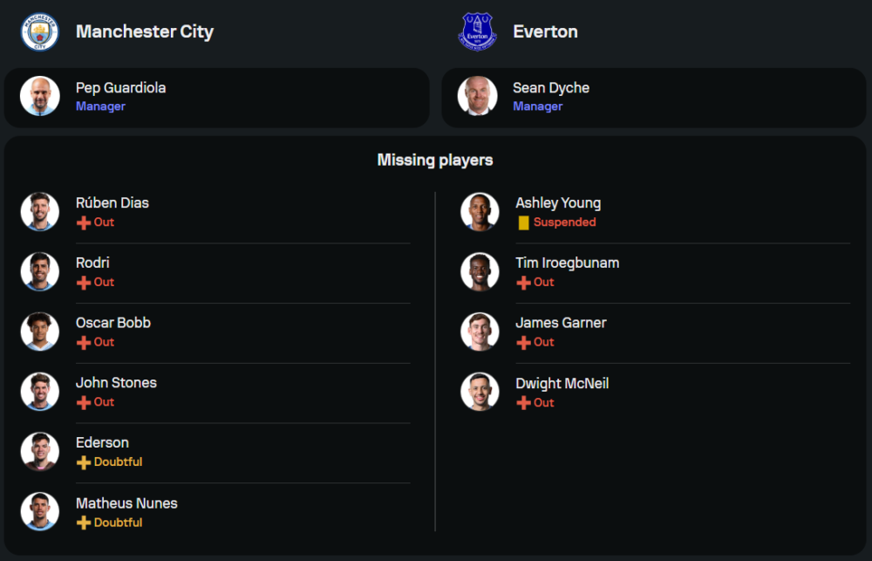The height and width of the screenshot is (561, 872).
Task: Click Rúben Dias's red injury cross icon
Action: (x=84, y=222)
